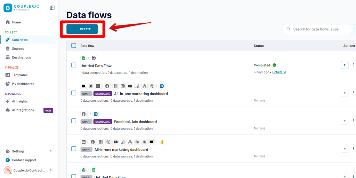
Task: Click the Google Drive source icon
Action: pyautogui.click(x=83, y=170)
